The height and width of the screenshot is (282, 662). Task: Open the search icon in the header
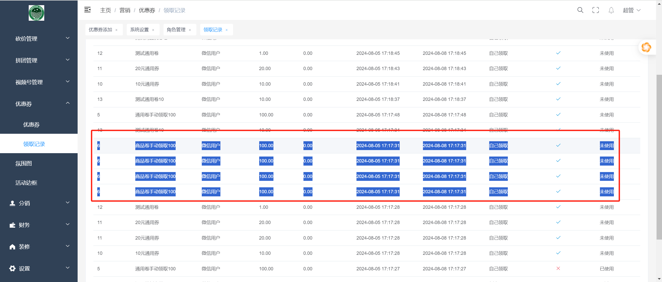pyautogui.click(x=580, y=10)
